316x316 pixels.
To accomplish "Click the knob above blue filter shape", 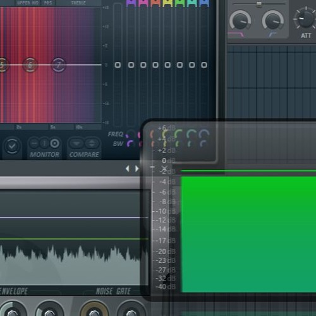I will coord(273,21).
